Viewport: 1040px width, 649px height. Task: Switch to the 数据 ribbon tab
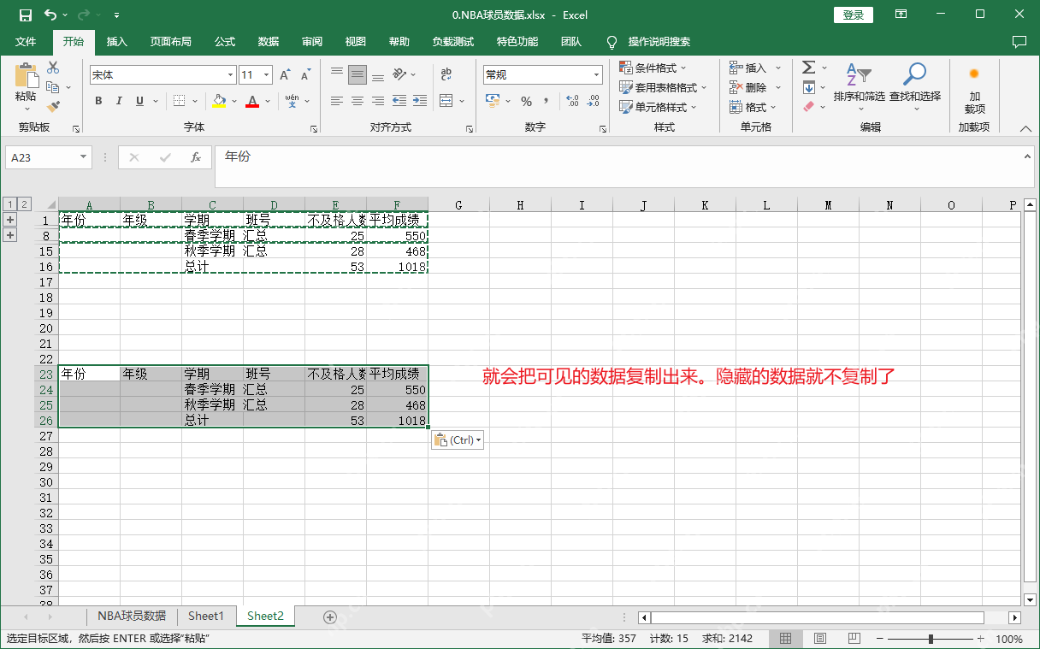pyautogui.click(x=269, y=42)
